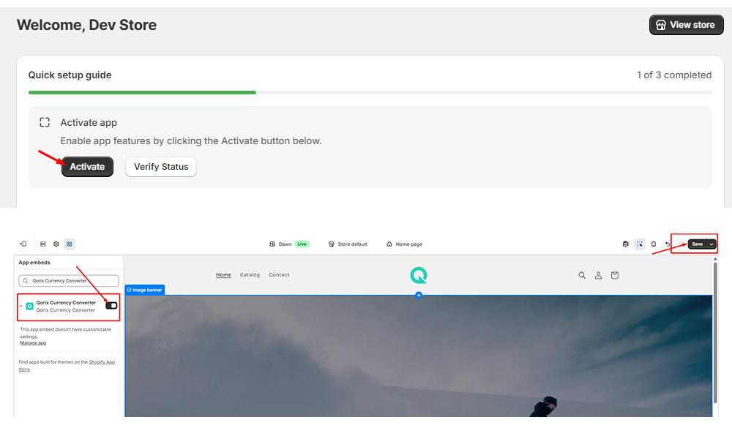Viewport: 732px width, 439px height.
Task: Switch to mobile preview icon
Action: [654, 244]
